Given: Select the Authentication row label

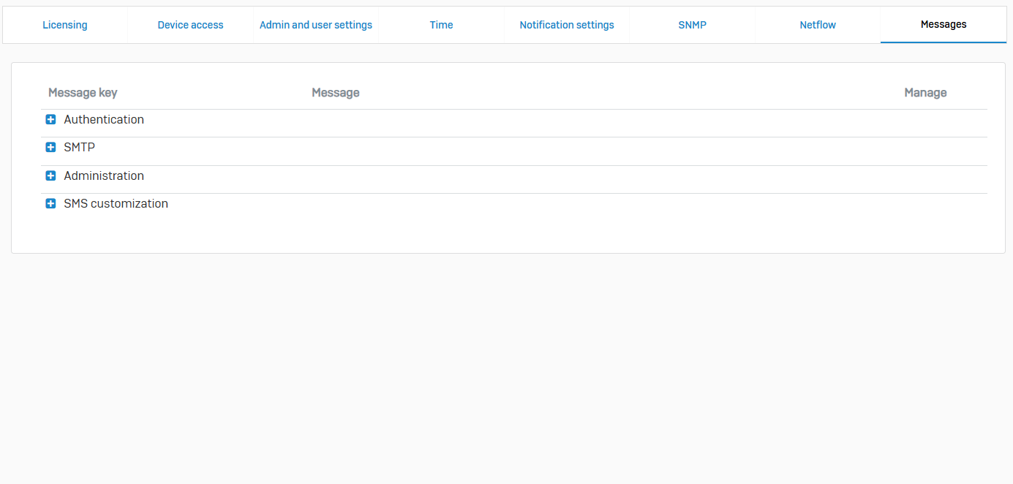Looking at the screenshot, I should click(x=104, y=120).
